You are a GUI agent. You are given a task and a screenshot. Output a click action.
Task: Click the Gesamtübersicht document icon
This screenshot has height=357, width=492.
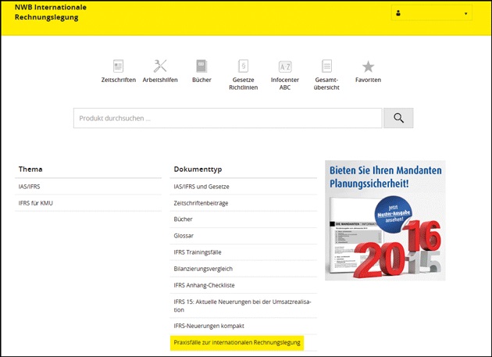tap(326, 67)
